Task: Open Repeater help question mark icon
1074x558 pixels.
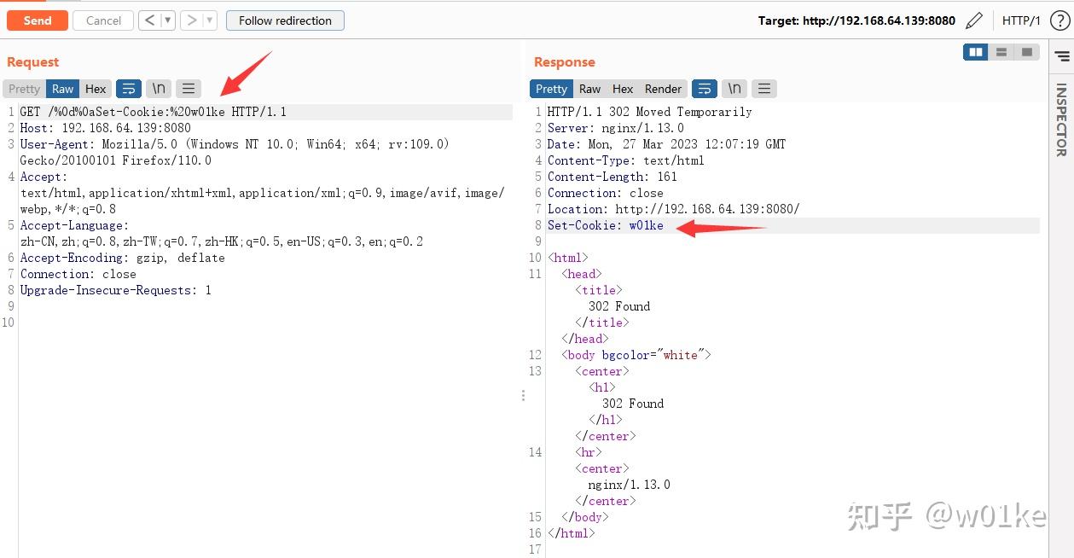Action: pyautogui.click(x=1059, y=20)
